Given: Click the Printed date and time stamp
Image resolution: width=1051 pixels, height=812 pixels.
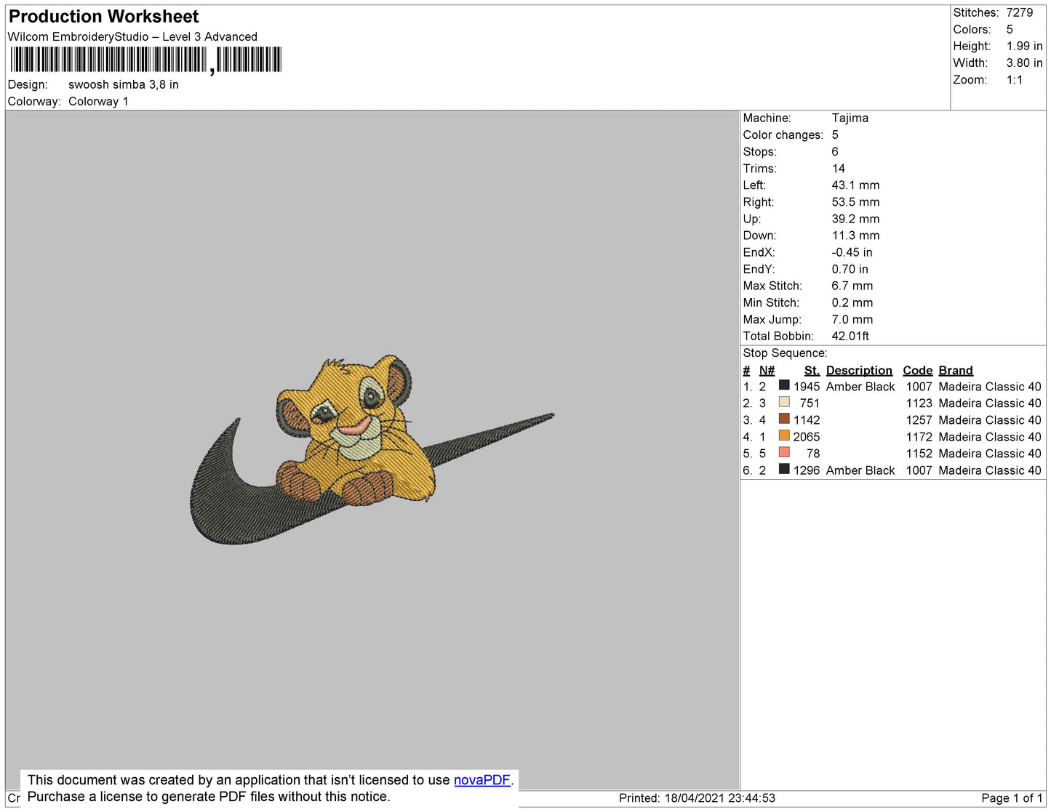Looking at the screenshot, I should coord(696,797).
